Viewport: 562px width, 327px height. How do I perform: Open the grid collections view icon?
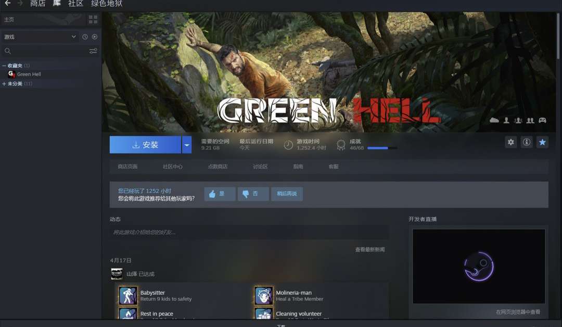pyautogui.click(x=93, y=20)
